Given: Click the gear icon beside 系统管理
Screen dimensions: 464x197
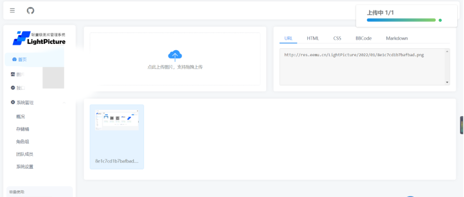Looking at the screenshot, I should (13, 103).
